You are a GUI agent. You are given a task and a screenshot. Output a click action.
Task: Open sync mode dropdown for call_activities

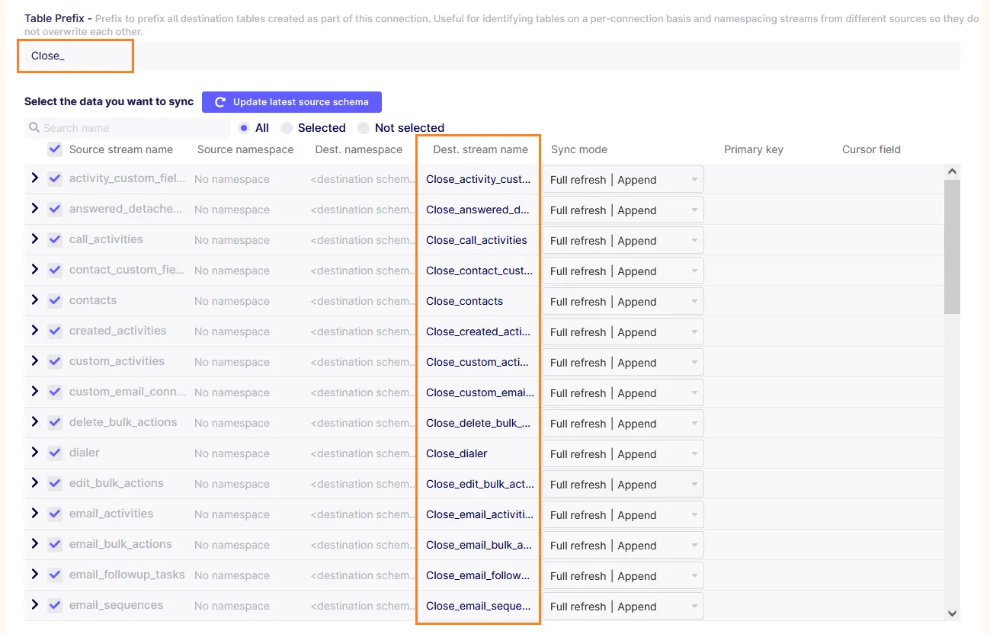(623, 241)
